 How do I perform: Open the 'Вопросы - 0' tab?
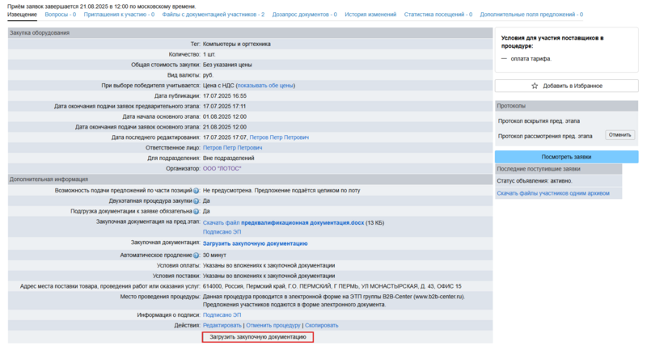[x=61, y=15]
